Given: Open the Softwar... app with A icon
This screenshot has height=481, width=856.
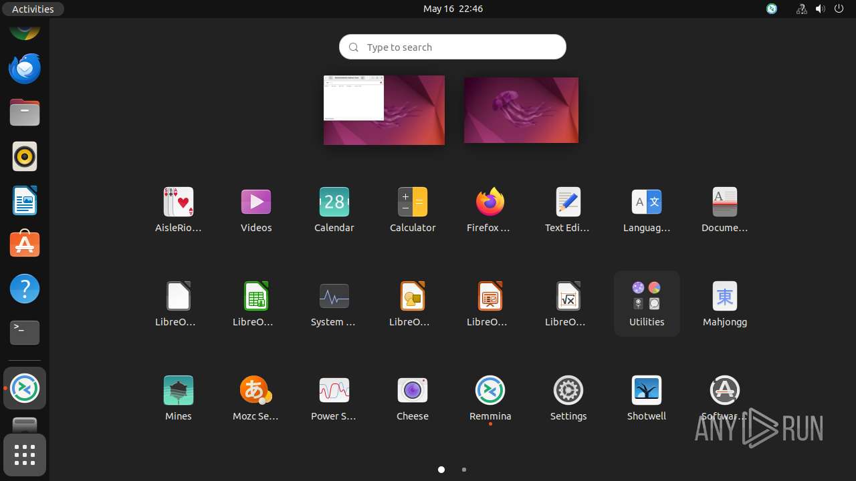Looking at the screenshot, I should (725, 397).
